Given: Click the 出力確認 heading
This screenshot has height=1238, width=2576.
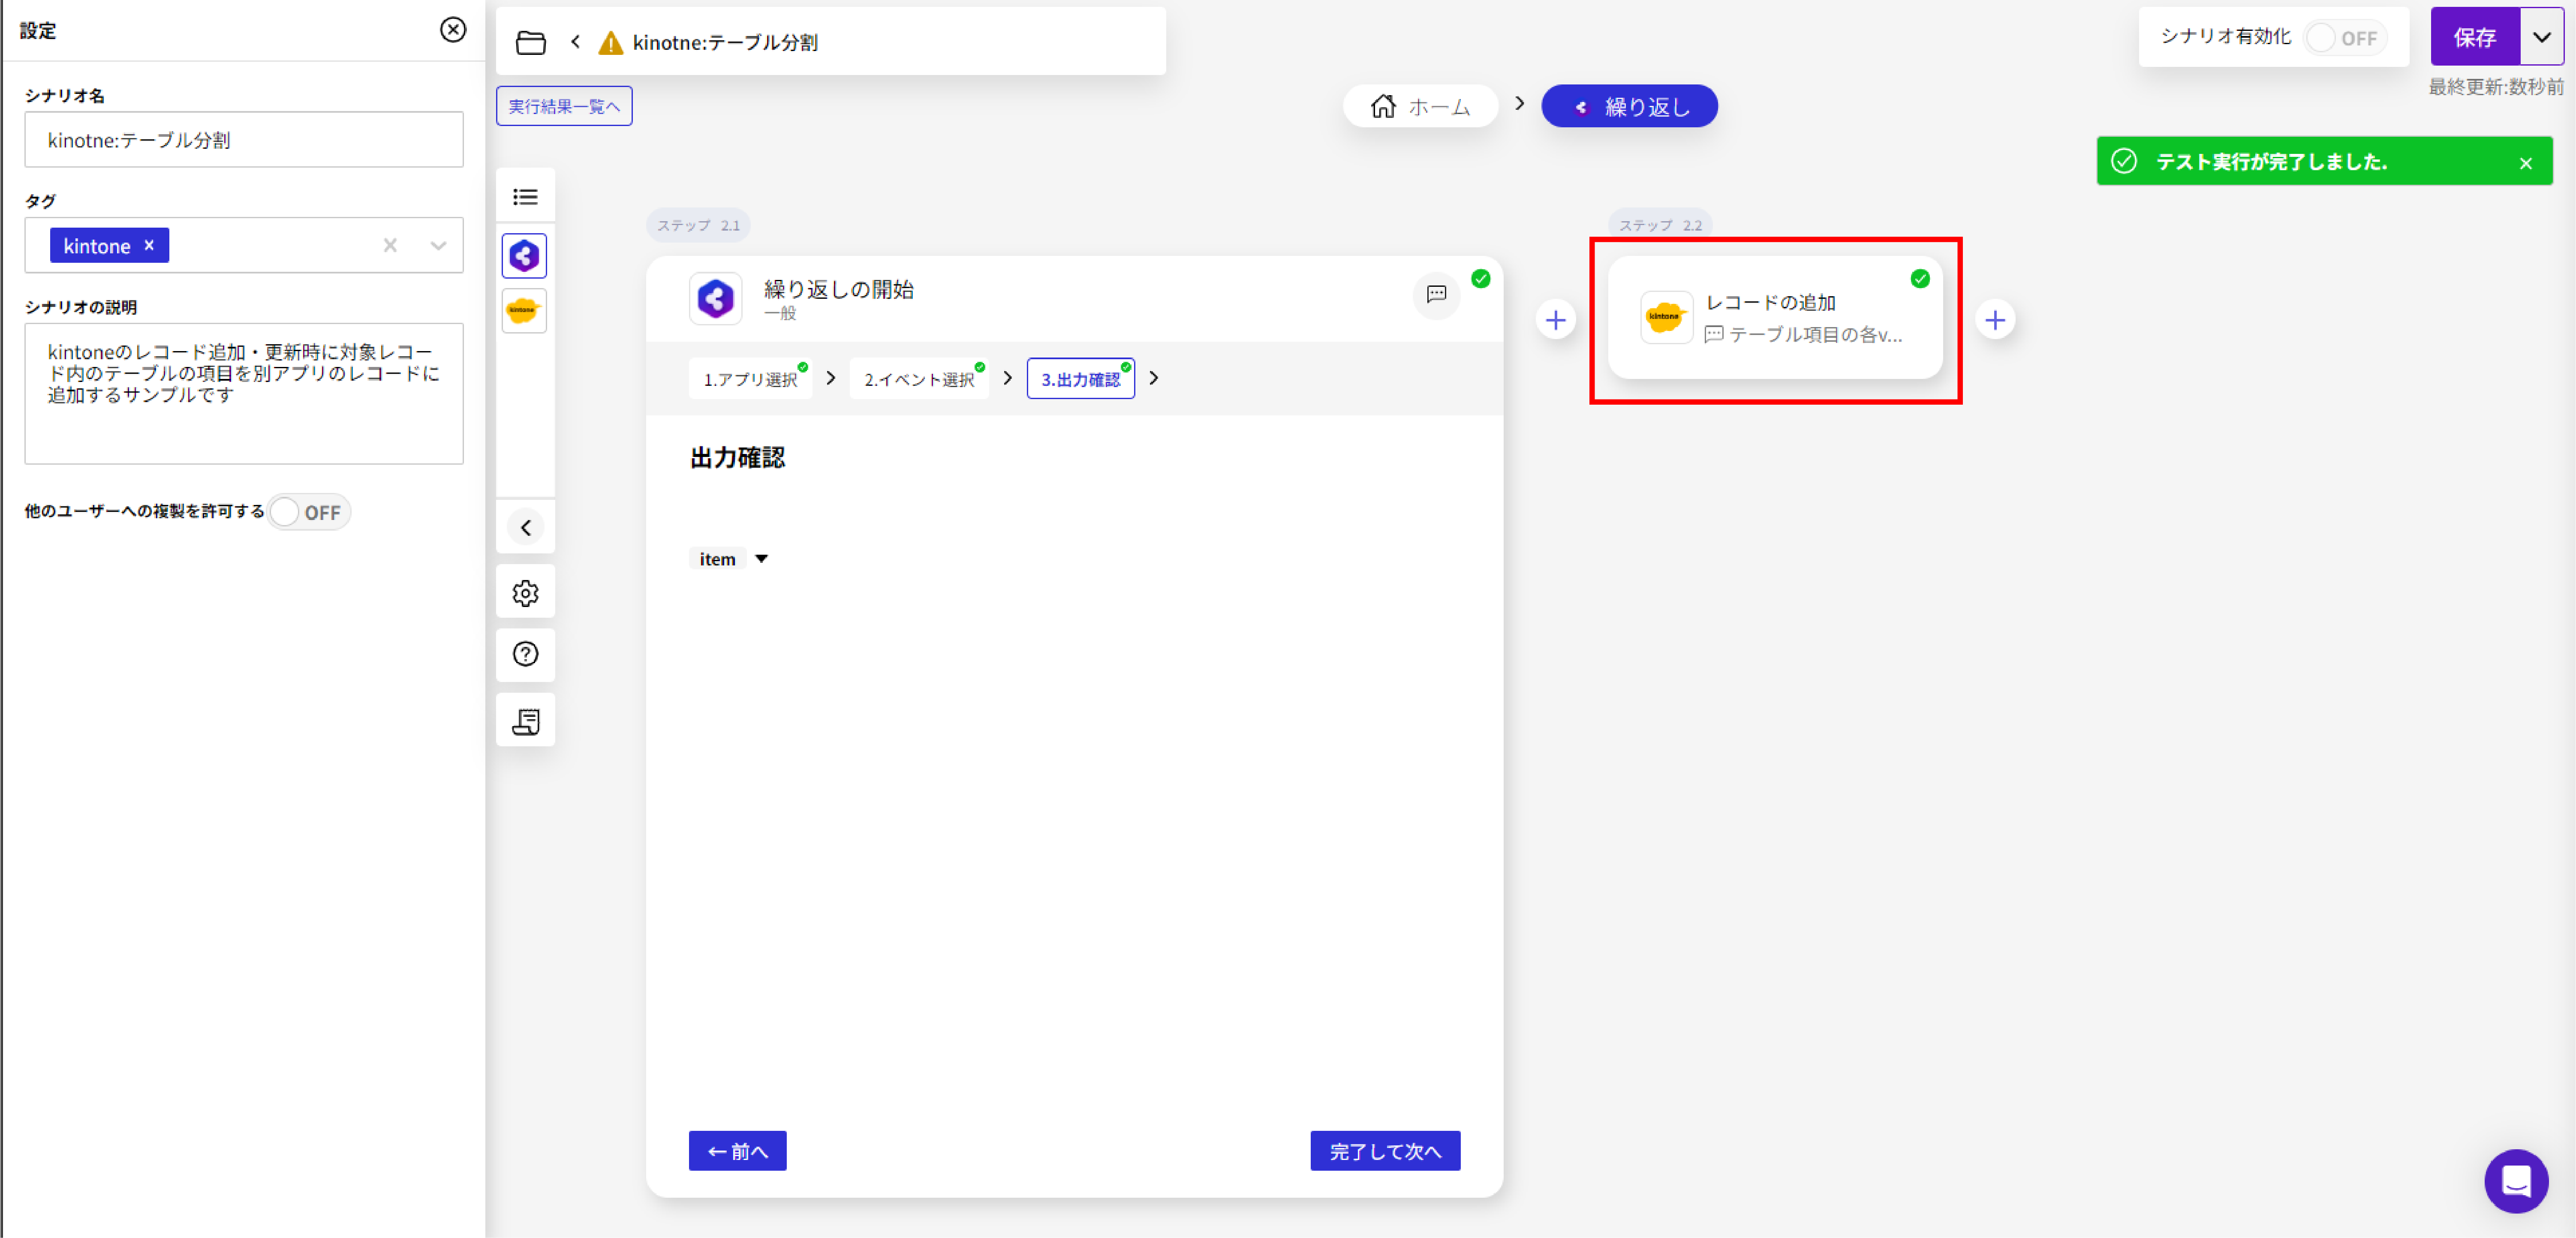Looking at the screenshot, I should point(738,458).
